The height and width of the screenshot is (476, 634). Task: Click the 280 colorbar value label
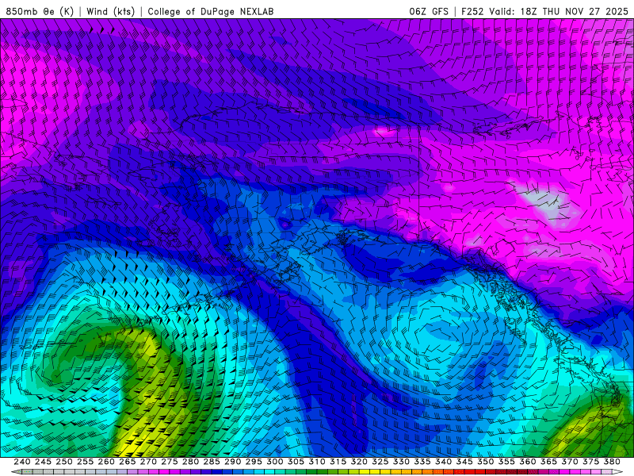(190, 462)
